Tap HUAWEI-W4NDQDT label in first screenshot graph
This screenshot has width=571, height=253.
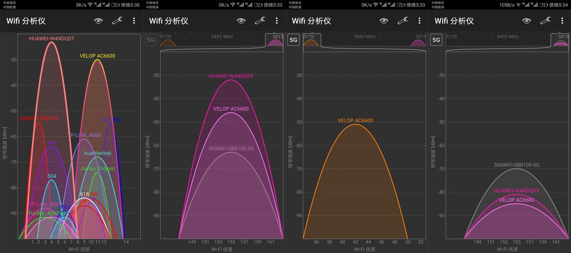tap(51, 39)
